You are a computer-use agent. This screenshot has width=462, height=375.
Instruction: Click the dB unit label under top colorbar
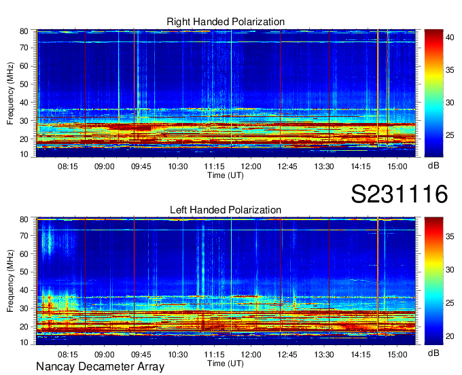click(x=433, y=166)
